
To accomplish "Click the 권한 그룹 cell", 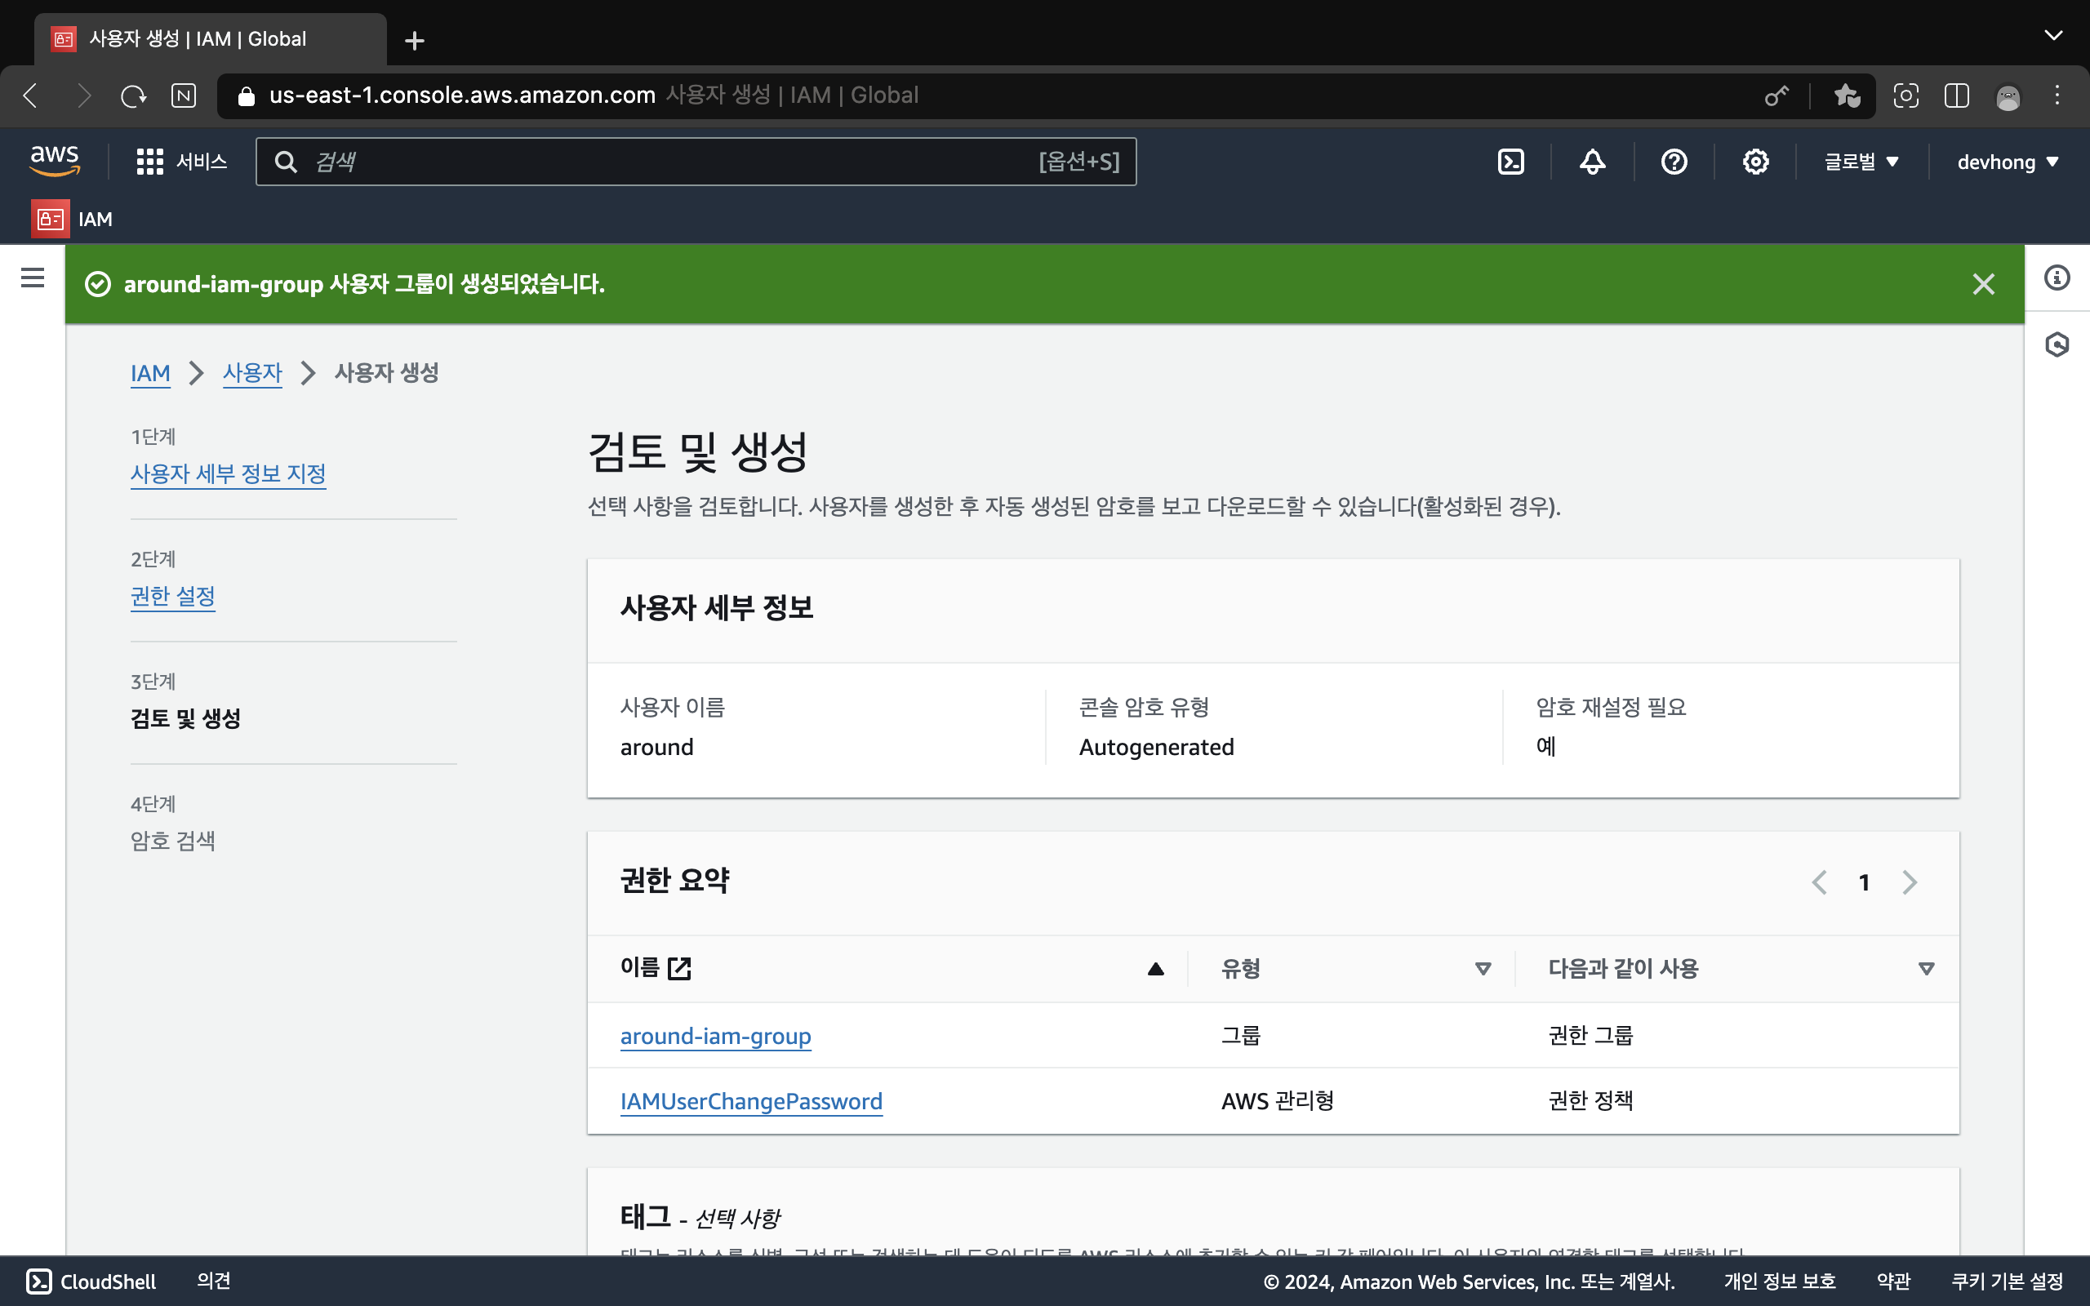I will [1591, 1036].
